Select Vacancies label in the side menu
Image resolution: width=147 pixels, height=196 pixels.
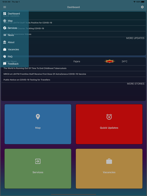[x=13, y=49]
